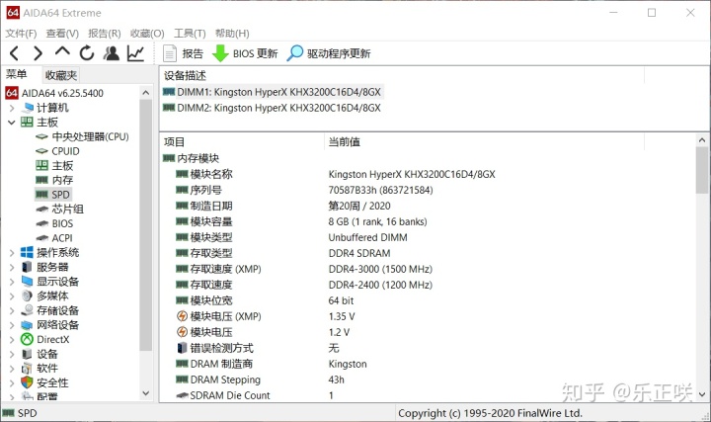Switch to the 收藏夹 tab
711x422 pixels.
tap(61, 75)
